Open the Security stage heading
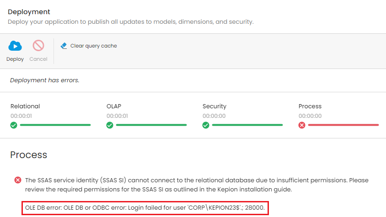 point(214,106)
